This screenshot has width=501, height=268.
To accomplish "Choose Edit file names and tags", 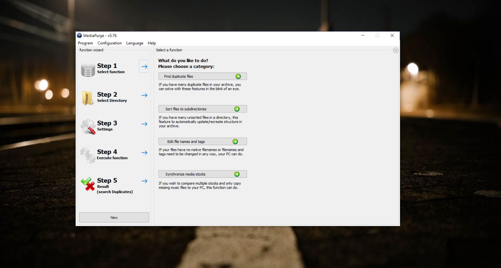I will (x=203, y=141).
